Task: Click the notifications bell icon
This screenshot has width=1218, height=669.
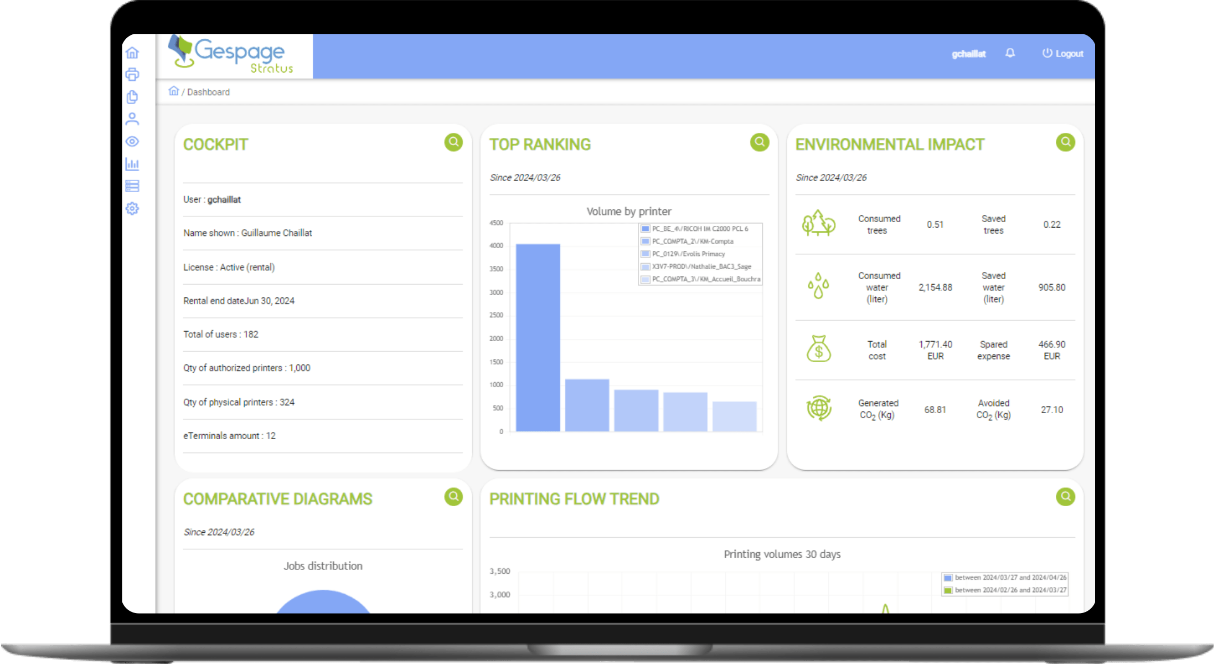Action: [x=1010, y=53]
